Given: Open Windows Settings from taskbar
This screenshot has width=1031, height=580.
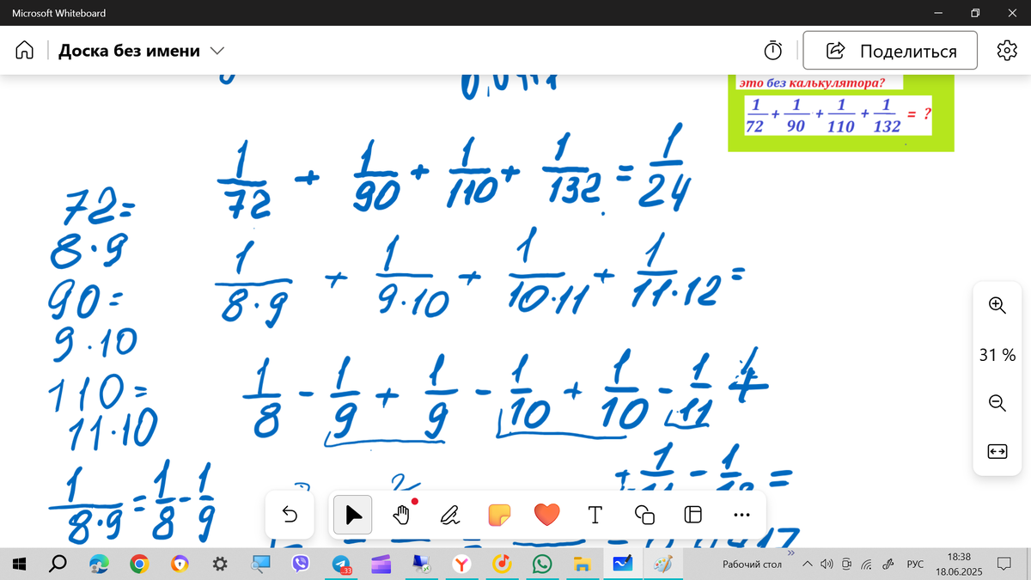Looking at the screenshot, I should 220,564.
